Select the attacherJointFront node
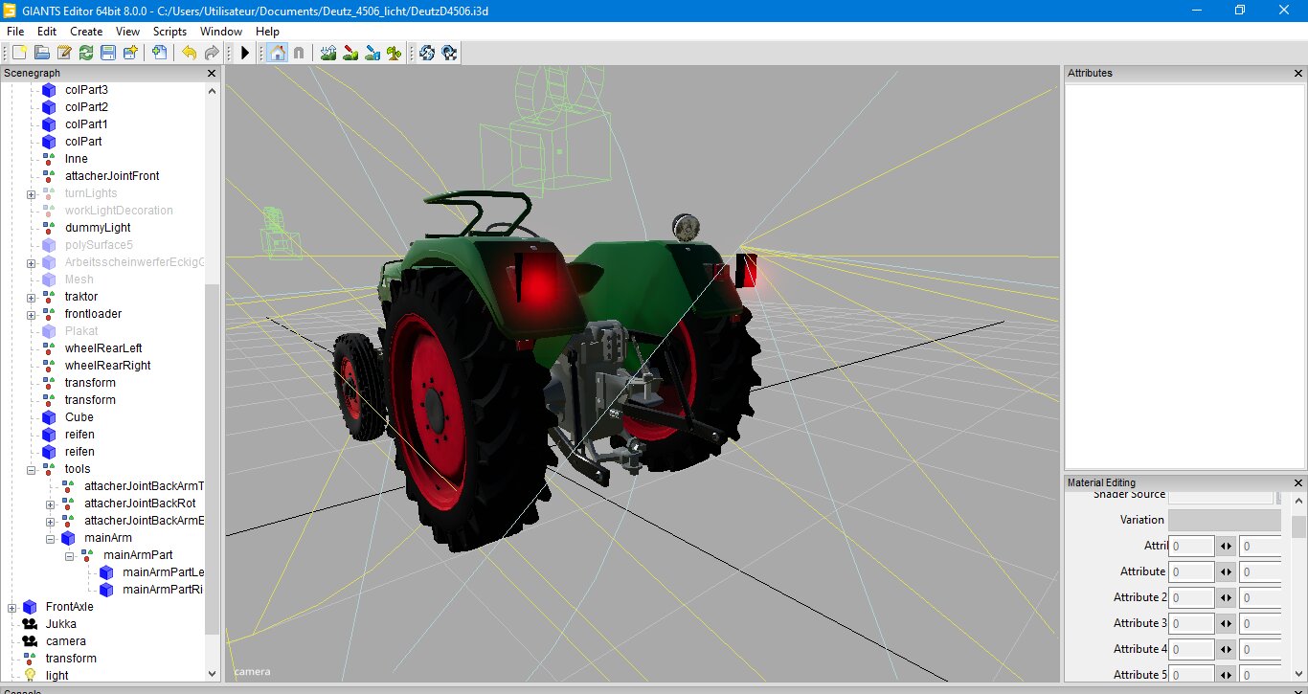This screenshot has width=1308, height=694. tap(112, 176)
